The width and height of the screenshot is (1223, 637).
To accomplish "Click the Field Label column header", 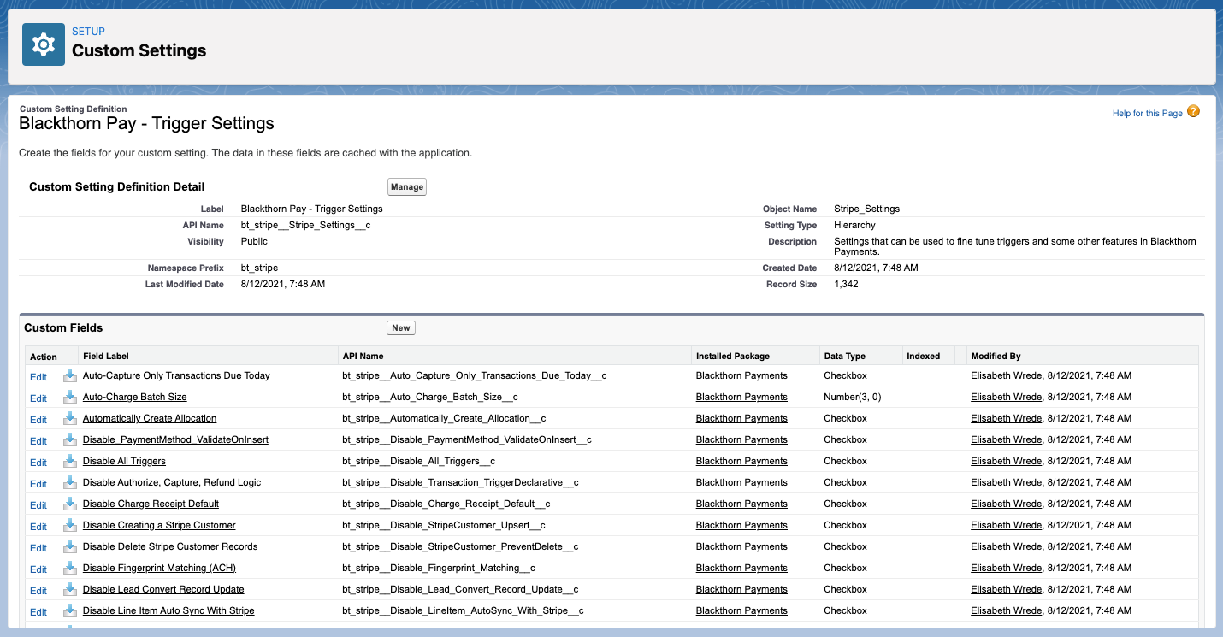I will tap(106, 356).
